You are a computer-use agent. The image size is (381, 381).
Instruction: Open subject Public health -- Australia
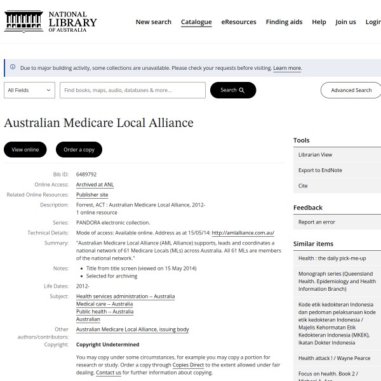(x=105, y=312)
